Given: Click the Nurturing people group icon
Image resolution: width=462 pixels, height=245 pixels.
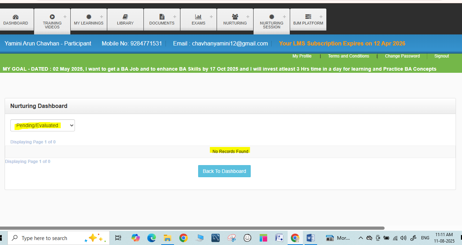Looking at the screenshot, I should 235,17.
